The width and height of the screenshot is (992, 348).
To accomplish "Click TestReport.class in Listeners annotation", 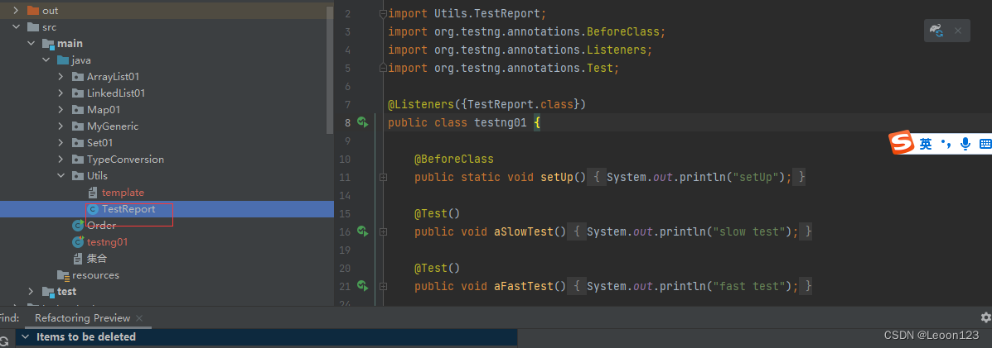I will (x=520, y=104).
